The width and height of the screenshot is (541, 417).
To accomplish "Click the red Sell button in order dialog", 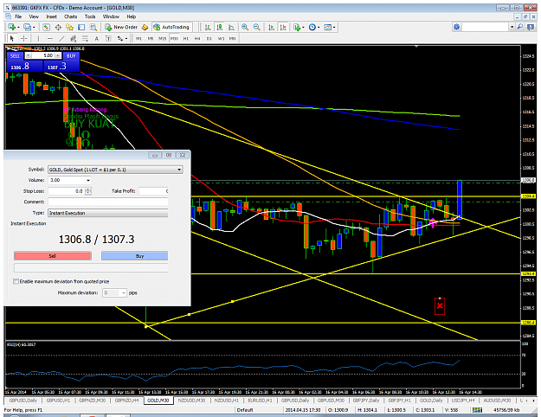I will click(53, 256).
